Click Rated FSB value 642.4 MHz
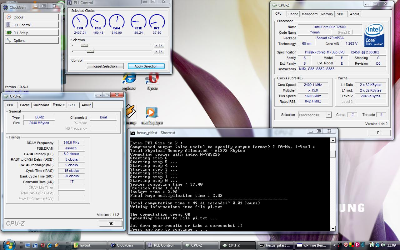This screenshot has height=250, width=400. 313,102
